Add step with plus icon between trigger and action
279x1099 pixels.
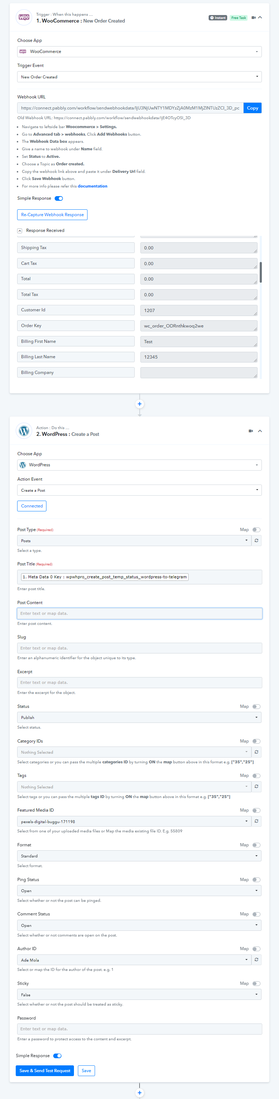coord(140,404)
